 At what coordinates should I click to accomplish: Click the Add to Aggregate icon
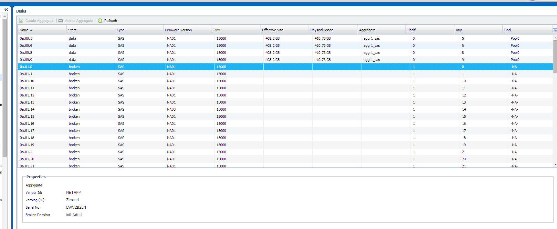click(x=61, y=21)
